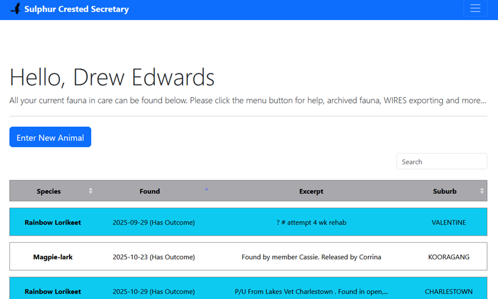Click the 2025-10-23 found date cell
The width and height of the screenshot is (498, 299).
tap(154, 257)
